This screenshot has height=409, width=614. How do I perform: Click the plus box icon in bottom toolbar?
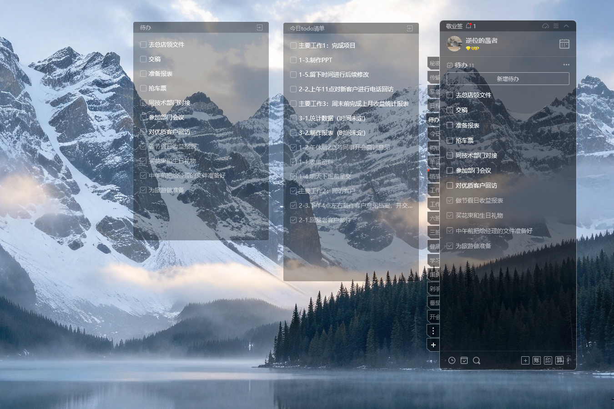[x=525, y=360]
